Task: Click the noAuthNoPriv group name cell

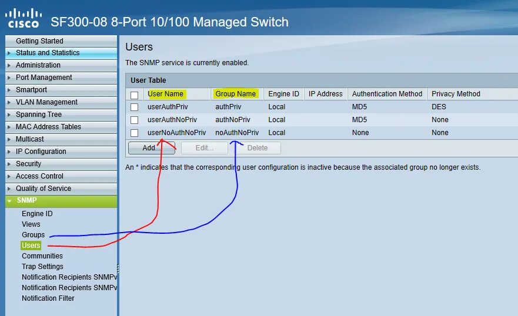Action: [x=237, y=133]
